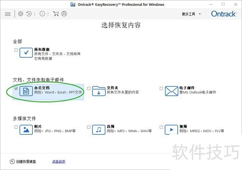Click the 照片 title text

(x=38, y=127)
